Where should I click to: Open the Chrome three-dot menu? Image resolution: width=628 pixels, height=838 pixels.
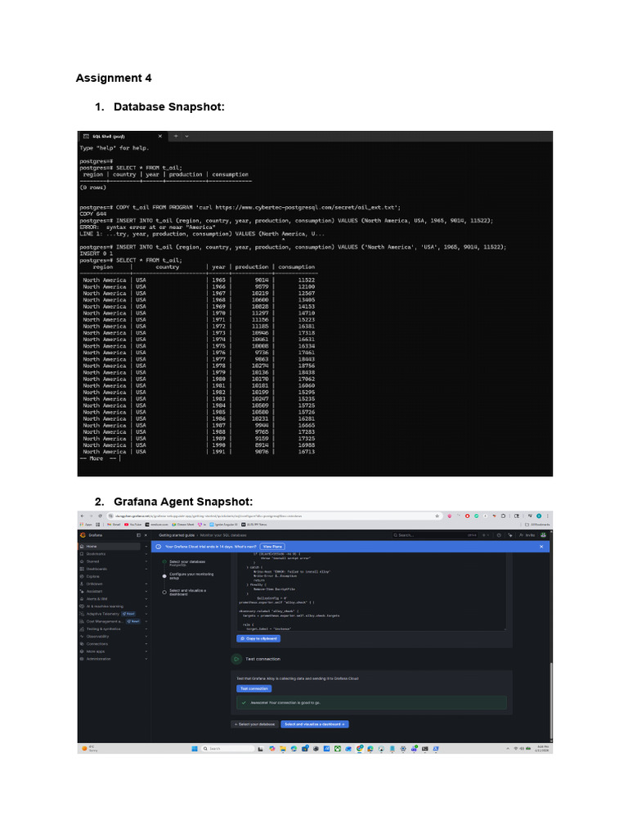click(547, 516)
